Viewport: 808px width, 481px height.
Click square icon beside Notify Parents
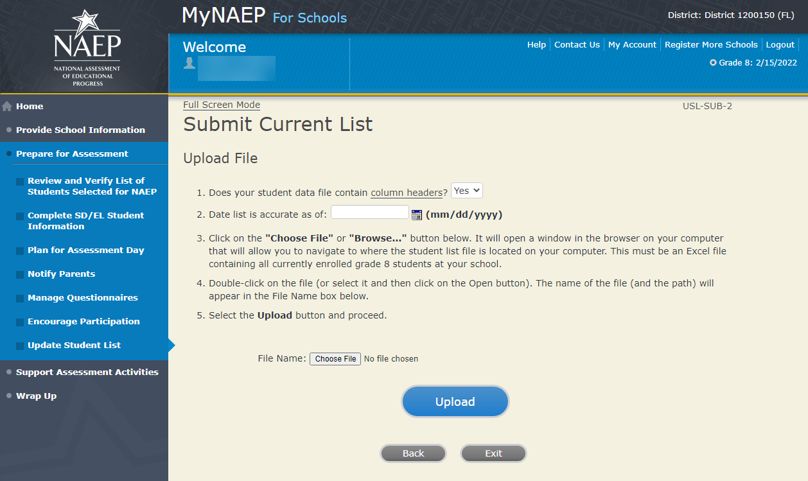coord(20,275)
